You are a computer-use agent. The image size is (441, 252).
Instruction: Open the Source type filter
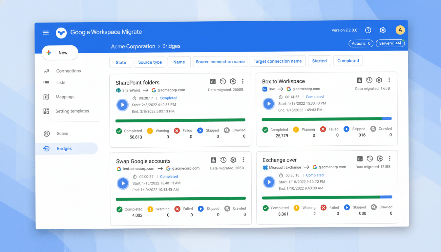(x=150, y=62)
